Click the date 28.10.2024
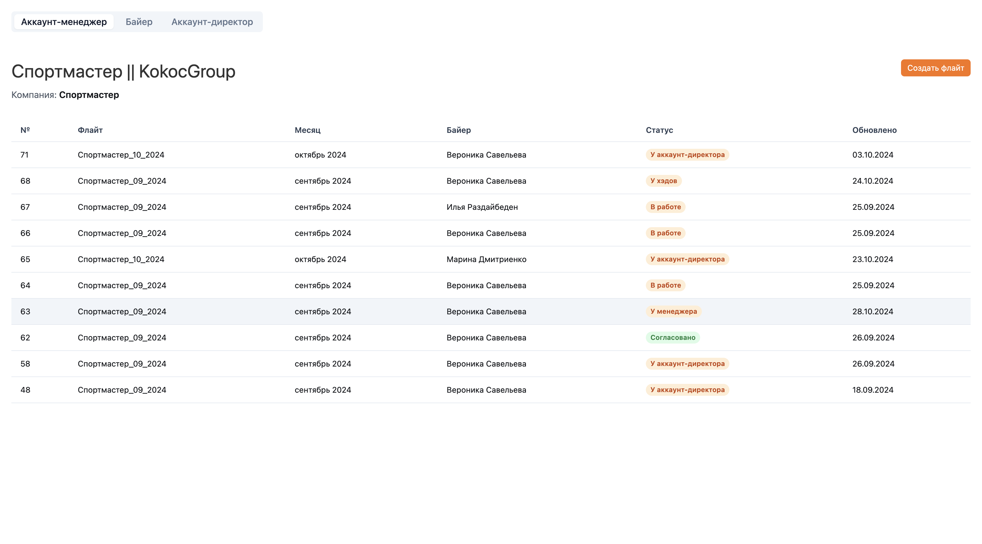Screen dimensions: 982x544 (873, 312)
